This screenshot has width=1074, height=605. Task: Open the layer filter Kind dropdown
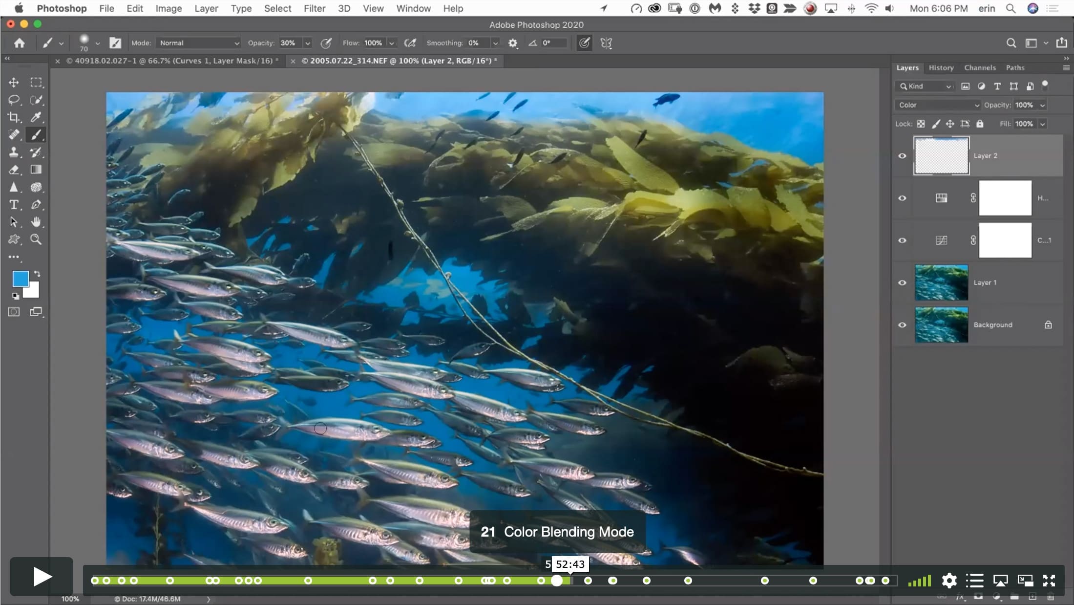926,86
